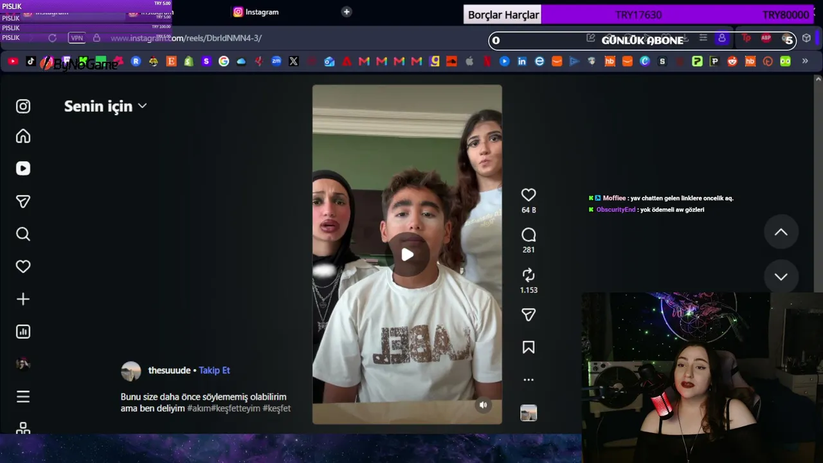The height and width of the screenshot is (463, 823).
Task: Open the extensions cube menu
Action: tap(807, 39)
